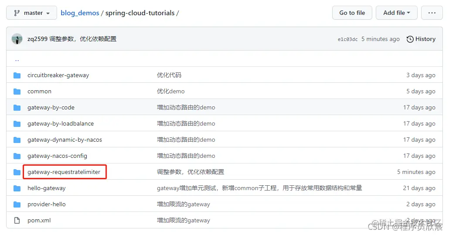
Task: Open the Add file dropdown
Action: (x=396, y=13)
